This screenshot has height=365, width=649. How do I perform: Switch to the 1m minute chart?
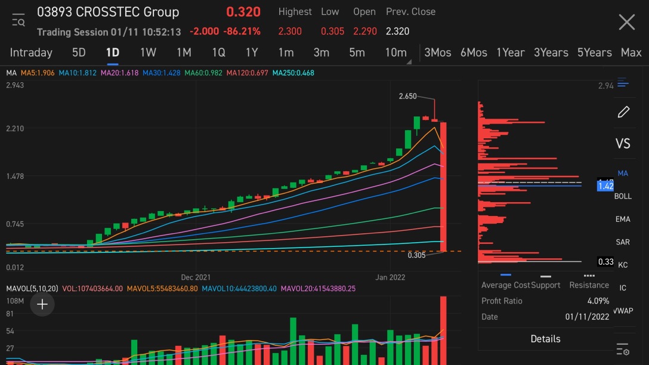286,52
